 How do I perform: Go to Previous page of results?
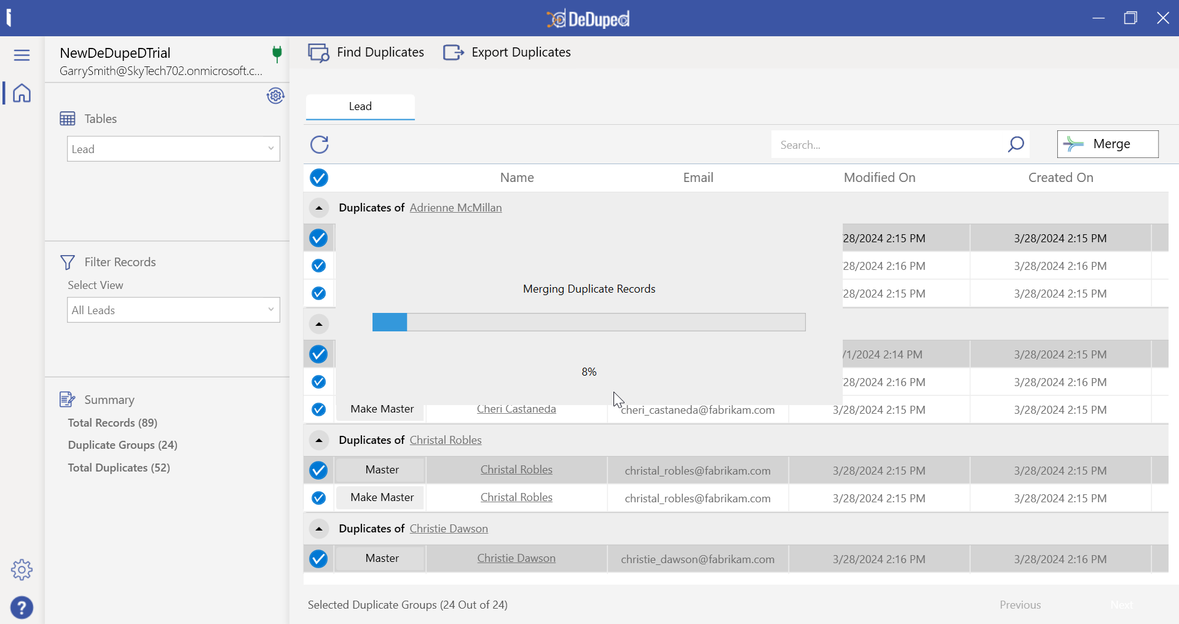(x=1020, y=605)
